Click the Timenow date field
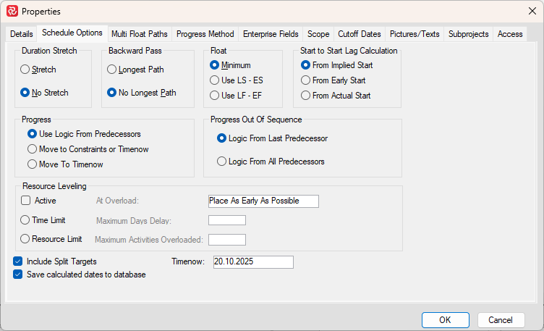Screen dimensions: 544x331 pyautogui.click(x=252, y=261)
